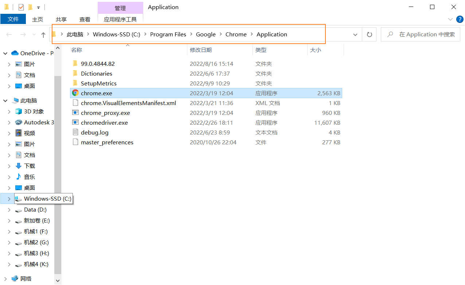Click the 2,563 KB size cell

329,93
